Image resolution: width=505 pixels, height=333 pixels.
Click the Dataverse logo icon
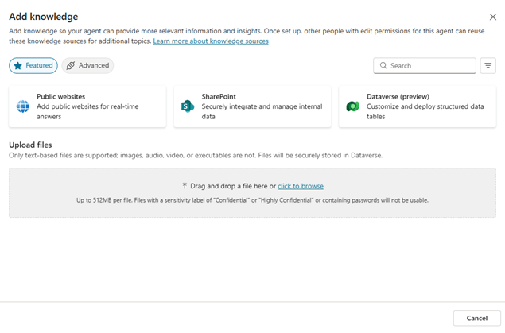pos(352,106)
